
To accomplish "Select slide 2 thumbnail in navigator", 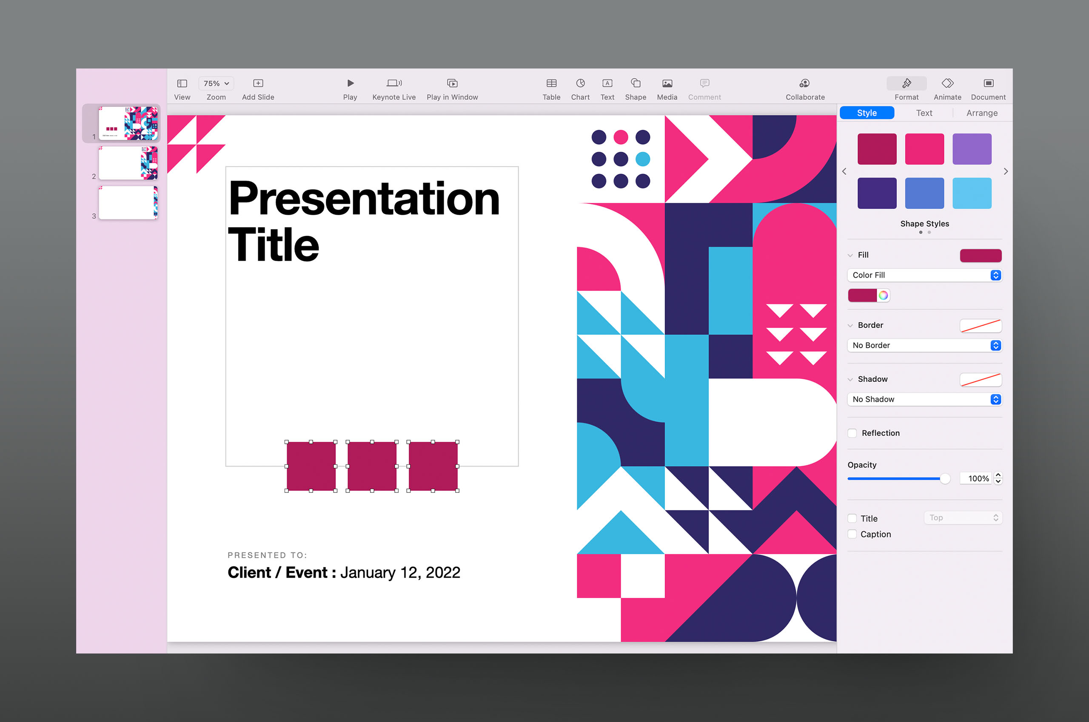I will pyautogui.click(x=128, y=163).
